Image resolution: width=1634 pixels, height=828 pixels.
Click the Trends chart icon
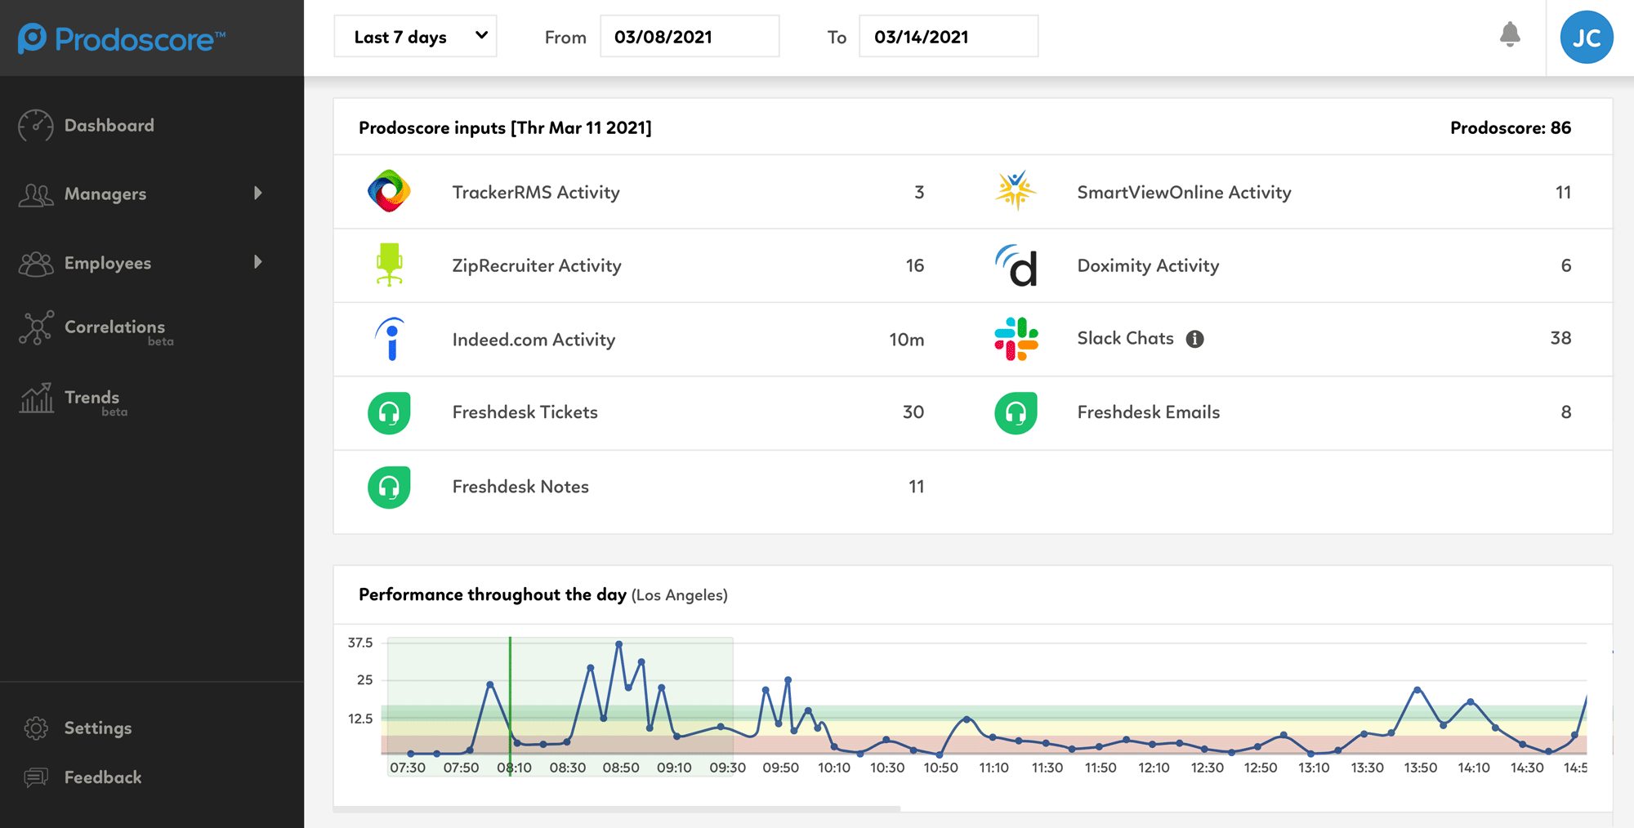pyautogui.click(x=36, y=398)
